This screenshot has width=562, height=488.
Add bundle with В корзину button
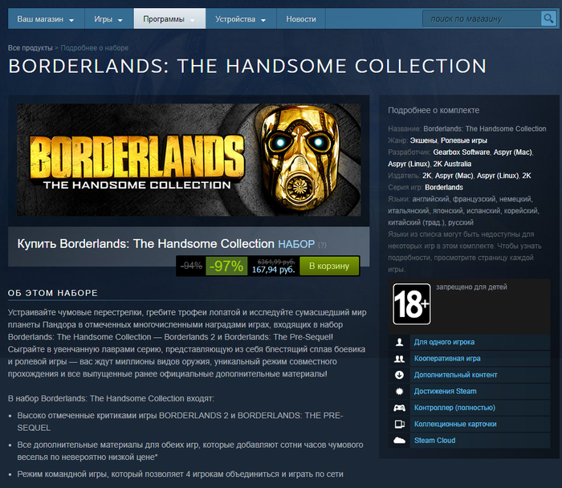pos(329,266)
